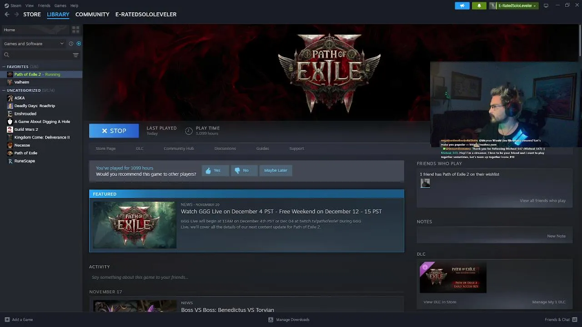The image size is (582, 327).
Task: Open the Store Page link
Action: [105, 149]
